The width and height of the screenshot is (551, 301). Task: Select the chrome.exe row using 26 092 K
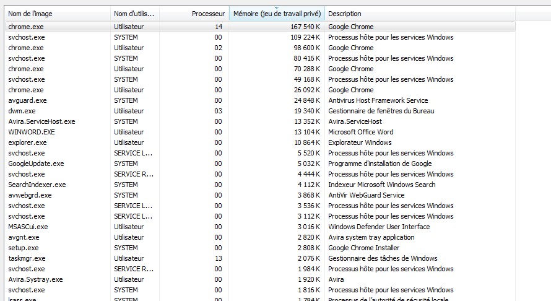point(260,90)
